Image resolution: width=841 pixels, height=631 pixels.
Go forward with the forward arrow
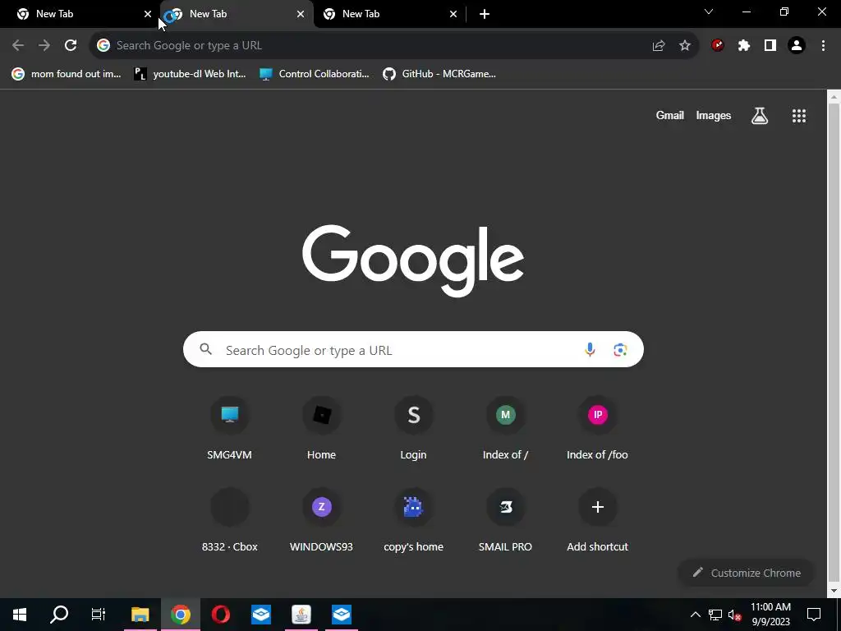click(x=44, y=46)
